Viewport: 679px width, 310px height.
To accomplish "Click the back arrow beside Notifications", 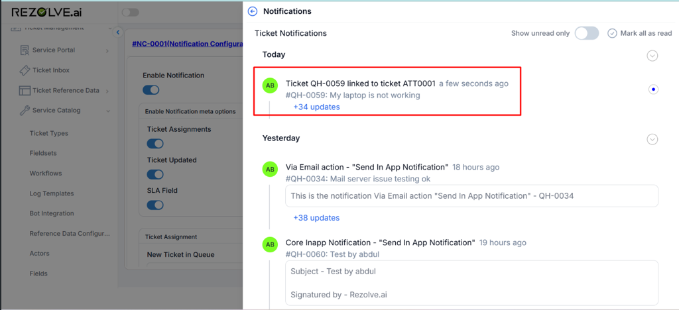I will 252,11.
